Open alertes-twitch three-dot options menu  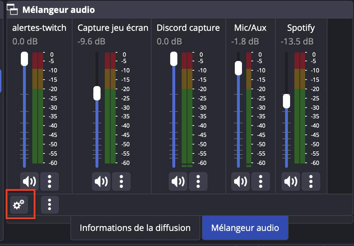pos(50,181)
